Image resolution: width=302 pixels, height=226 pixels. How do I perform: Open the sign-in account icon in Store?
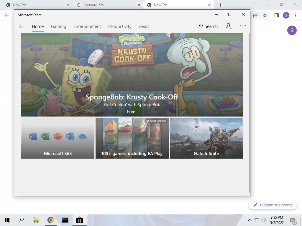coord(229,26)
